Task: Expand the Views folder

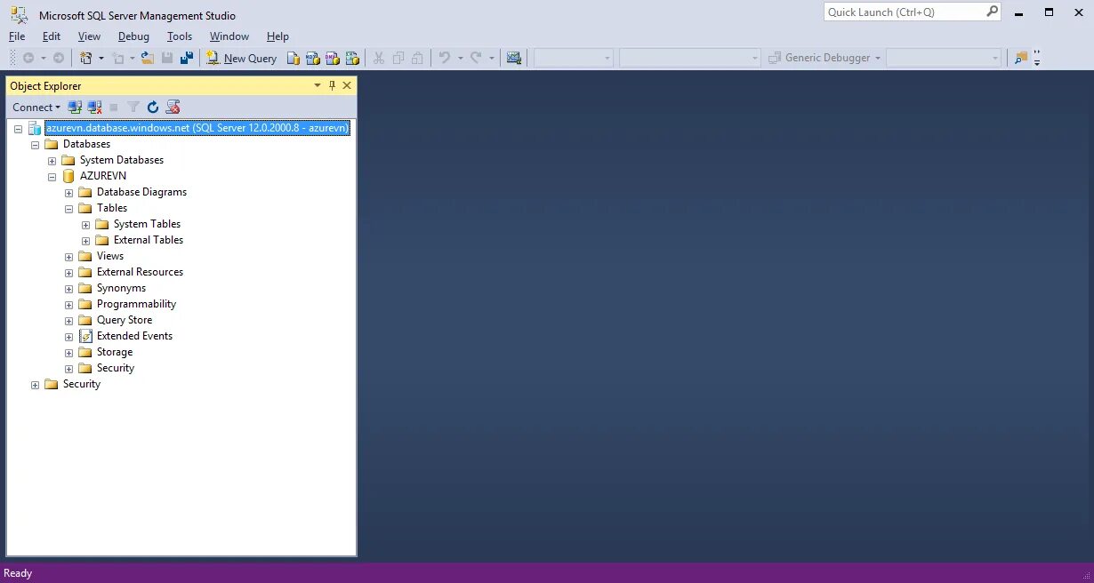Action: click(x=68, y=257)
